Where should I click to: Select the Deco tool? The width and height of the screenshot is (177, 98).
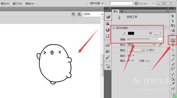coord(173,69)
